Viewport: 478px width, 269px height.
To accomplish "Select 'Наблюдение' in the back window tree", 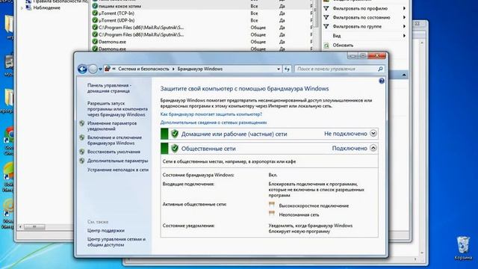I will [x=46, y=8].
